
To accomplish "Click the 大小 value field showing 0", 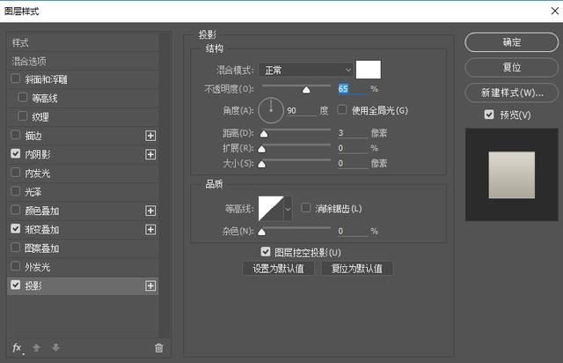I will [x=353, y=163].
